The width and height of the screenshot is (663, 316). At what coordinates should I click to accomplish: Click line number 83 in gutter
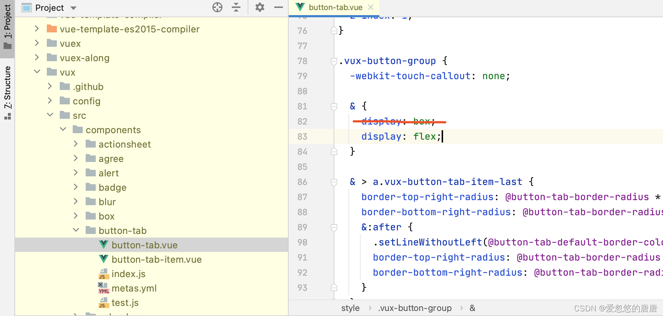[302, 137]
